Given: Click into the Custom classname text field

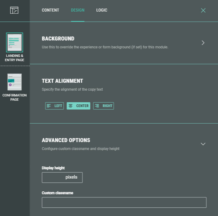Looking at the screenshot, I should (124, 202).
